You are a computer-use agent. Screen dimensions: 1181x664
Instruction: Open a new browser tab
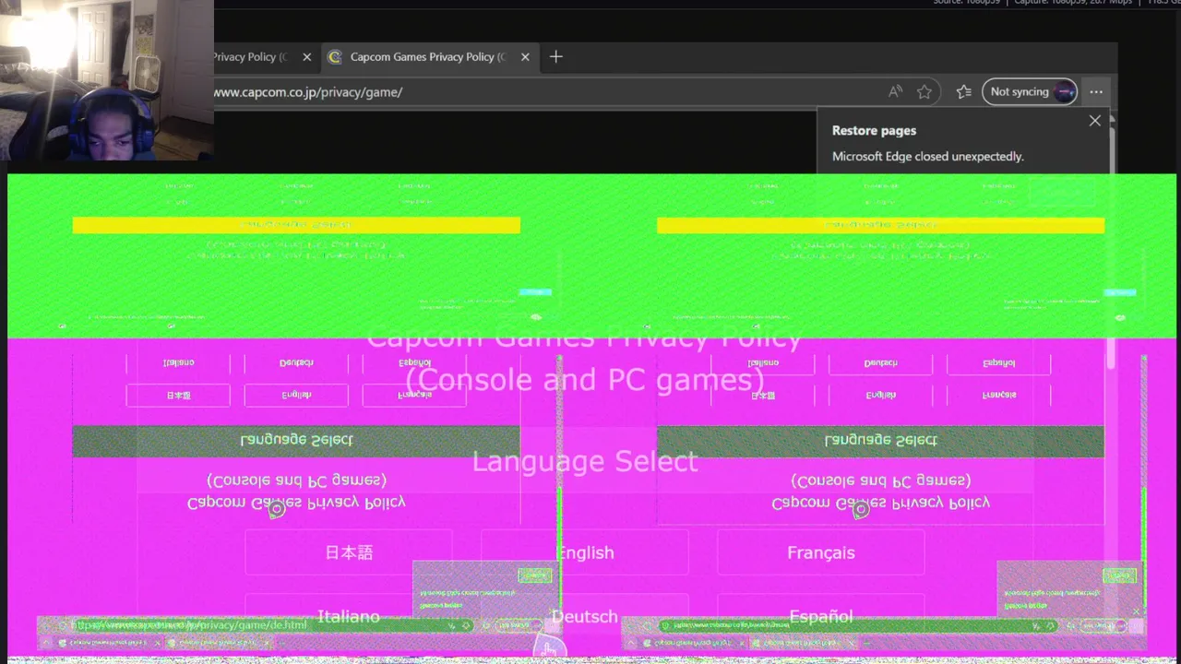(x=555, y=57)
